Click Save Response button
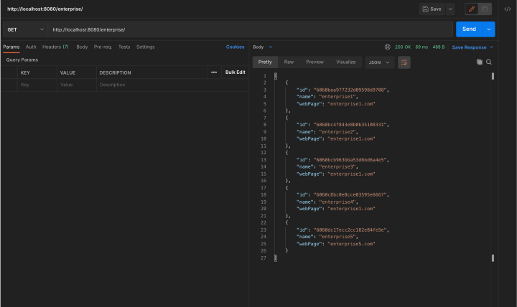 point(469,47)
